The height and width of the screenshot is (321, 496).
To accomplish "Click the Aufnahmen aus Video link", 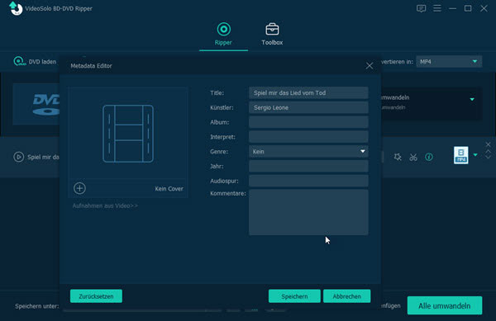I will click(x=105, y=205).
